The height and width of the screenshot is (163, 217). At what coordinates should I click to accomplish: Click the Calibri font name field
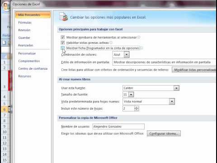click(148, 88)
